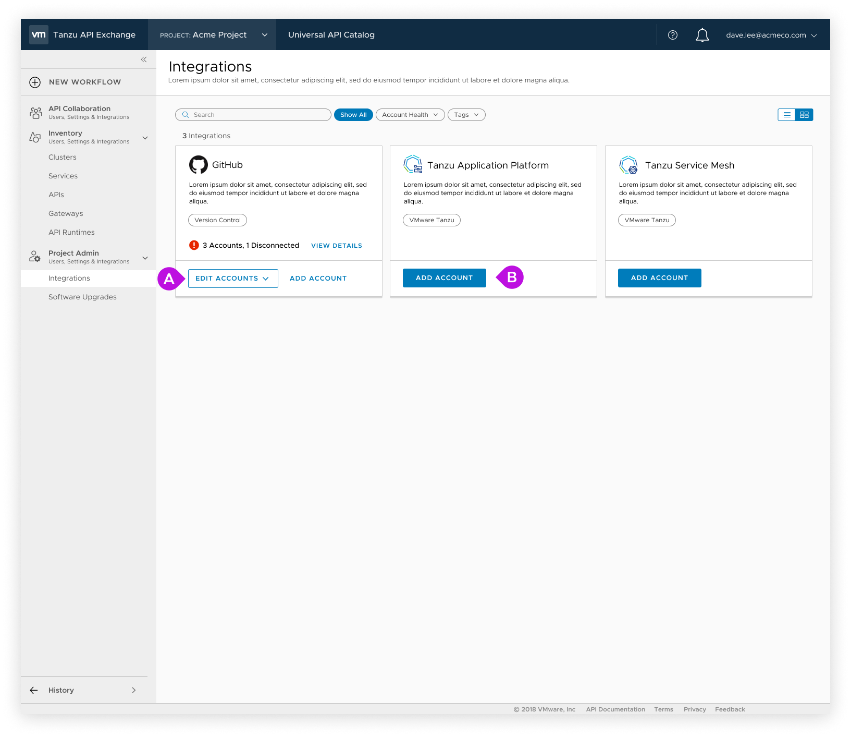Click the Tanzu Service Mesh card title
The image size is (851, 737).
pyautogui.click(x=690, y=165)
